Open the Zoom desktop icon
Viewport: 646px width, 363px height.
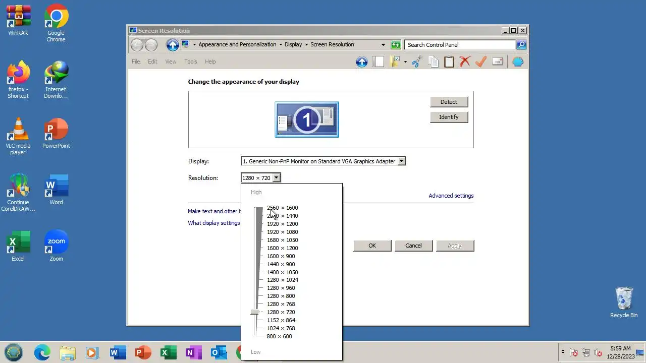coord(56,246)
